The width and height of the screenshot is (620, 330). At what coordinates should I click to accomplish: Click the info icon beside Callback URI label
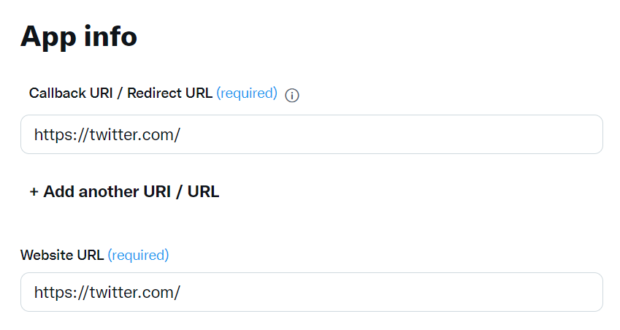[x=292, y=95]
